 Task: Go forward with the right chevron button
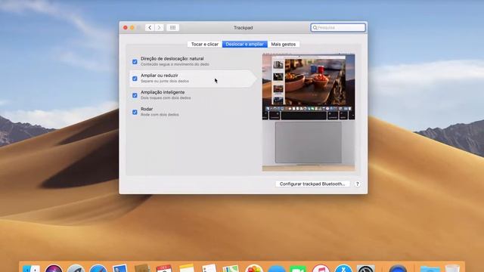pyautogui.click(x=160, y=28)
